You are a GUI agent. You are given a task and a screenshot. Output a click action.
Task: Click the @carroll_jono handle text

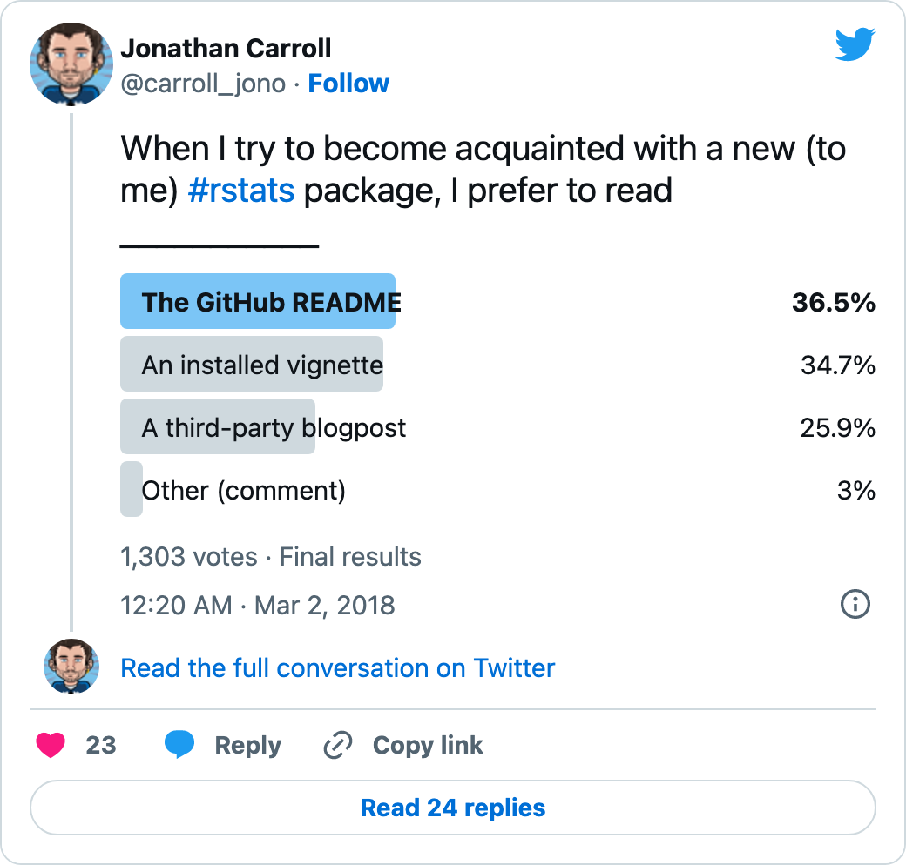coord(203,84)
